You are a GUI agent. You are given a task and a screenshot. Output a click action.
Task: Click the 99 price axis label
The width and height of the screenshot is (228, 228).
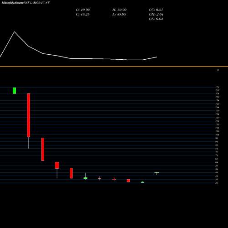click(x=217, y=138)
